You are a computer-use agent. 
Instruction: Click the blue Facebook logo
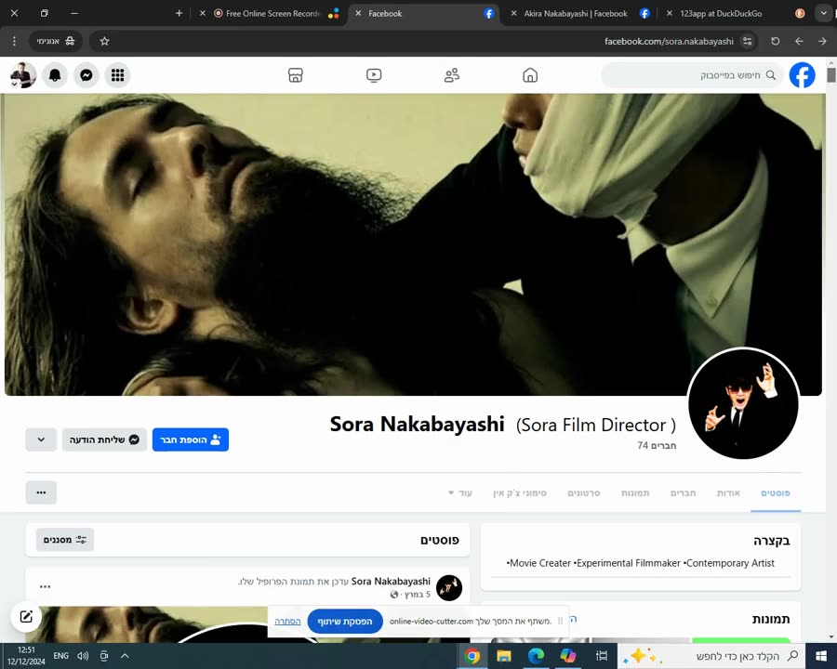coord(802,75)
